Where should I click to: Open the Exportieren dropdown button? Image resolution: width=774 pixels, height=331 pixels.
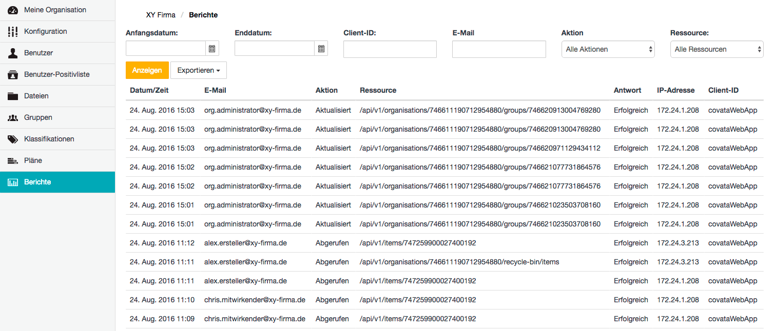(199, 70)
